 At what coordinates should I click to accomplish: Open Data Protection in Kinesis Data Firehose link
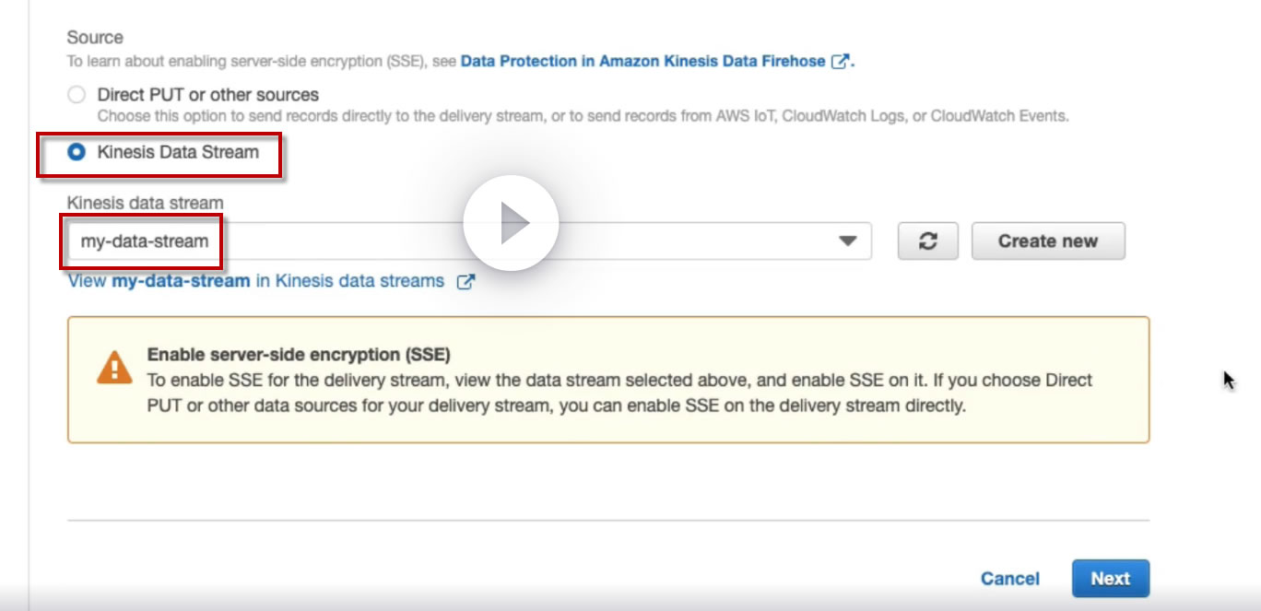(642, 62)
